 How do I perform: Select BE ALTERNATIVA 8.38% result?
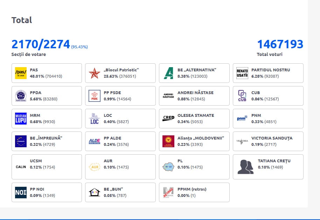[193, 76]
